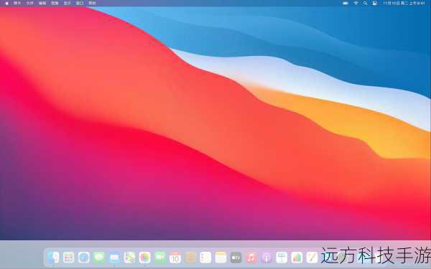Open the Notes app in Dock

221,258
